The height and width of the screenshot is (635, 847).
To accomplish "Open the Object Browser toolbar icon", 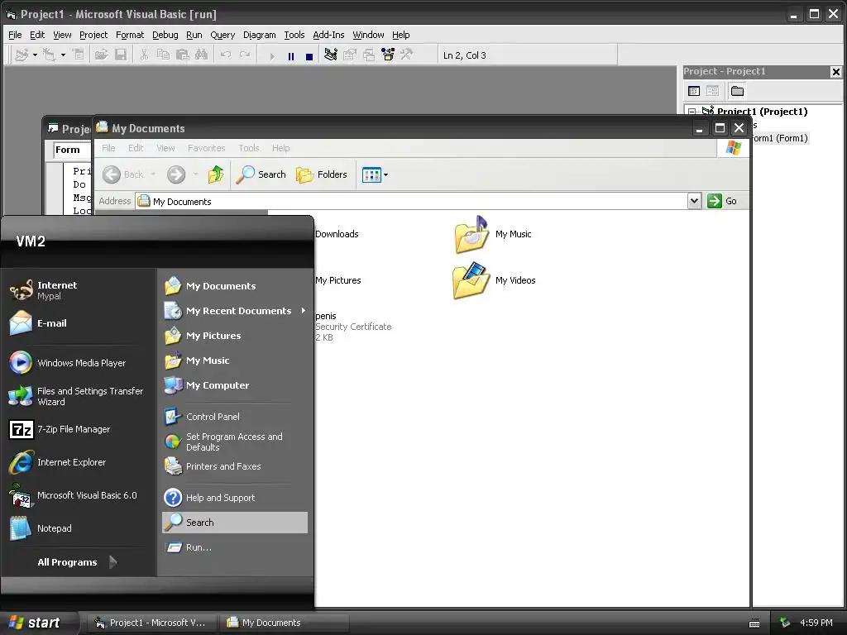I will click(x=388, y=55).
